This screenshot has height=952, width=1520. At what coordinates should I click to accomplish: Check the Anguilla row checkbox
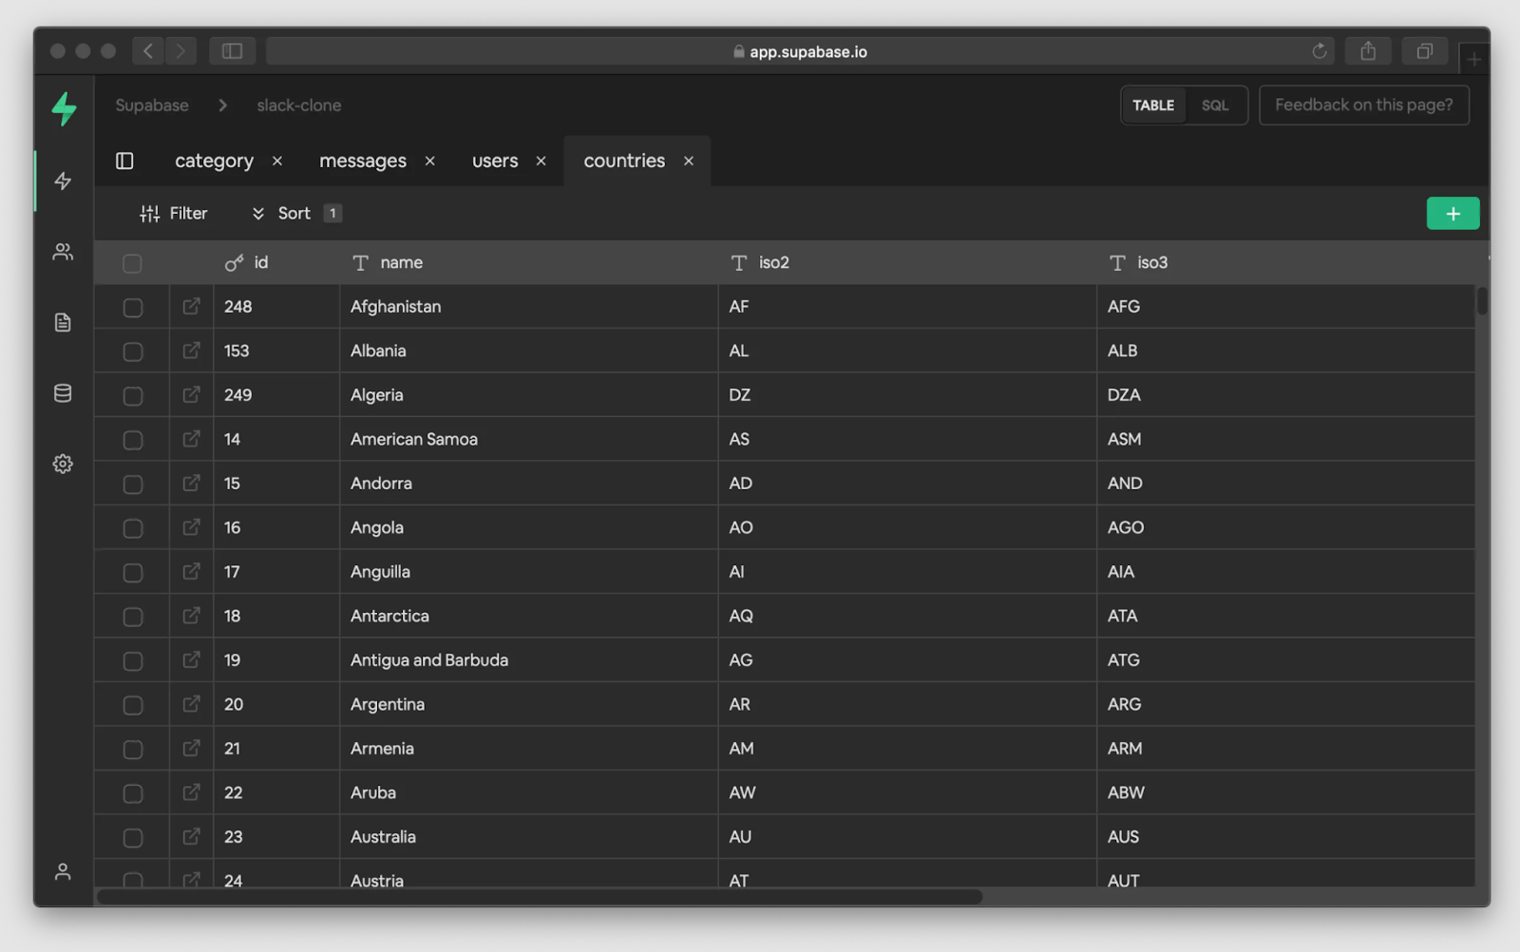tap(133, 573)
